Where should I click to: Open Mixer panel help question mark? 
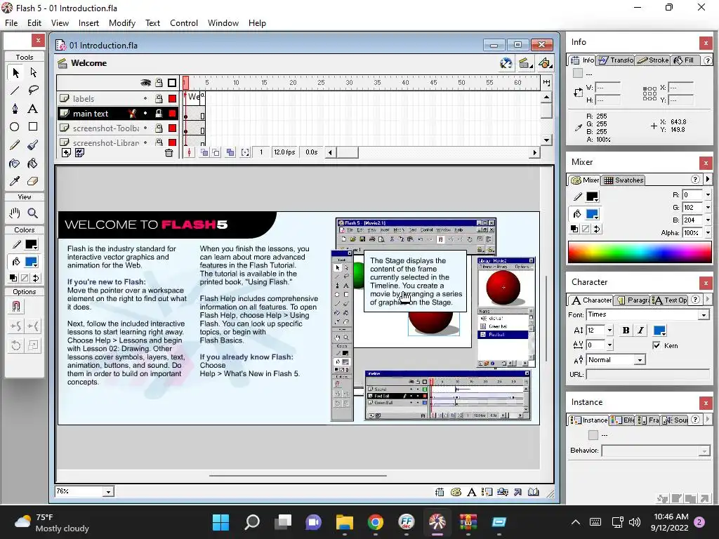coord(695,179)
